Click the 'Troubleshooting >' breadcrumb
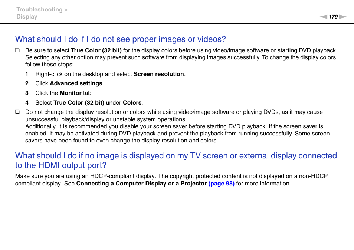 [42, 10]
